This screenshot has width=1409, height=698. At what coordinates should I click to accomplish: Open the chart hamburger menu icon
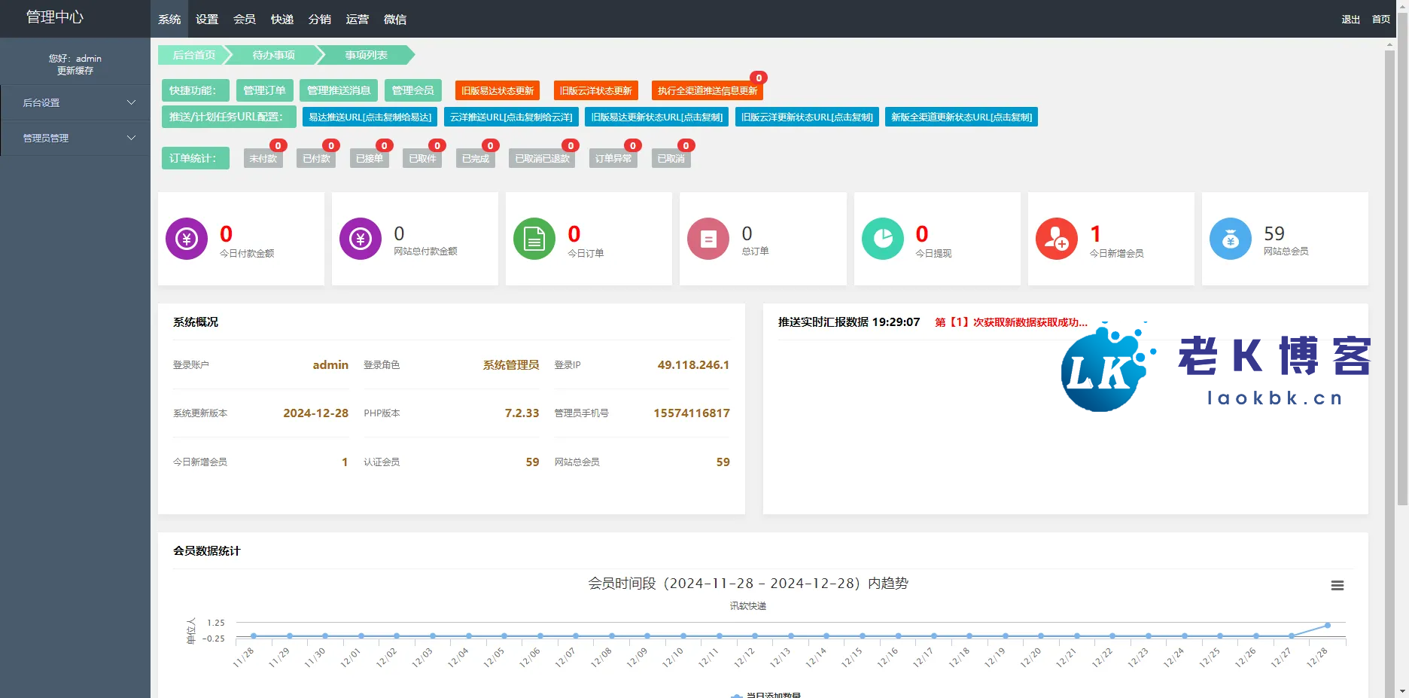tap(1337, 586)
